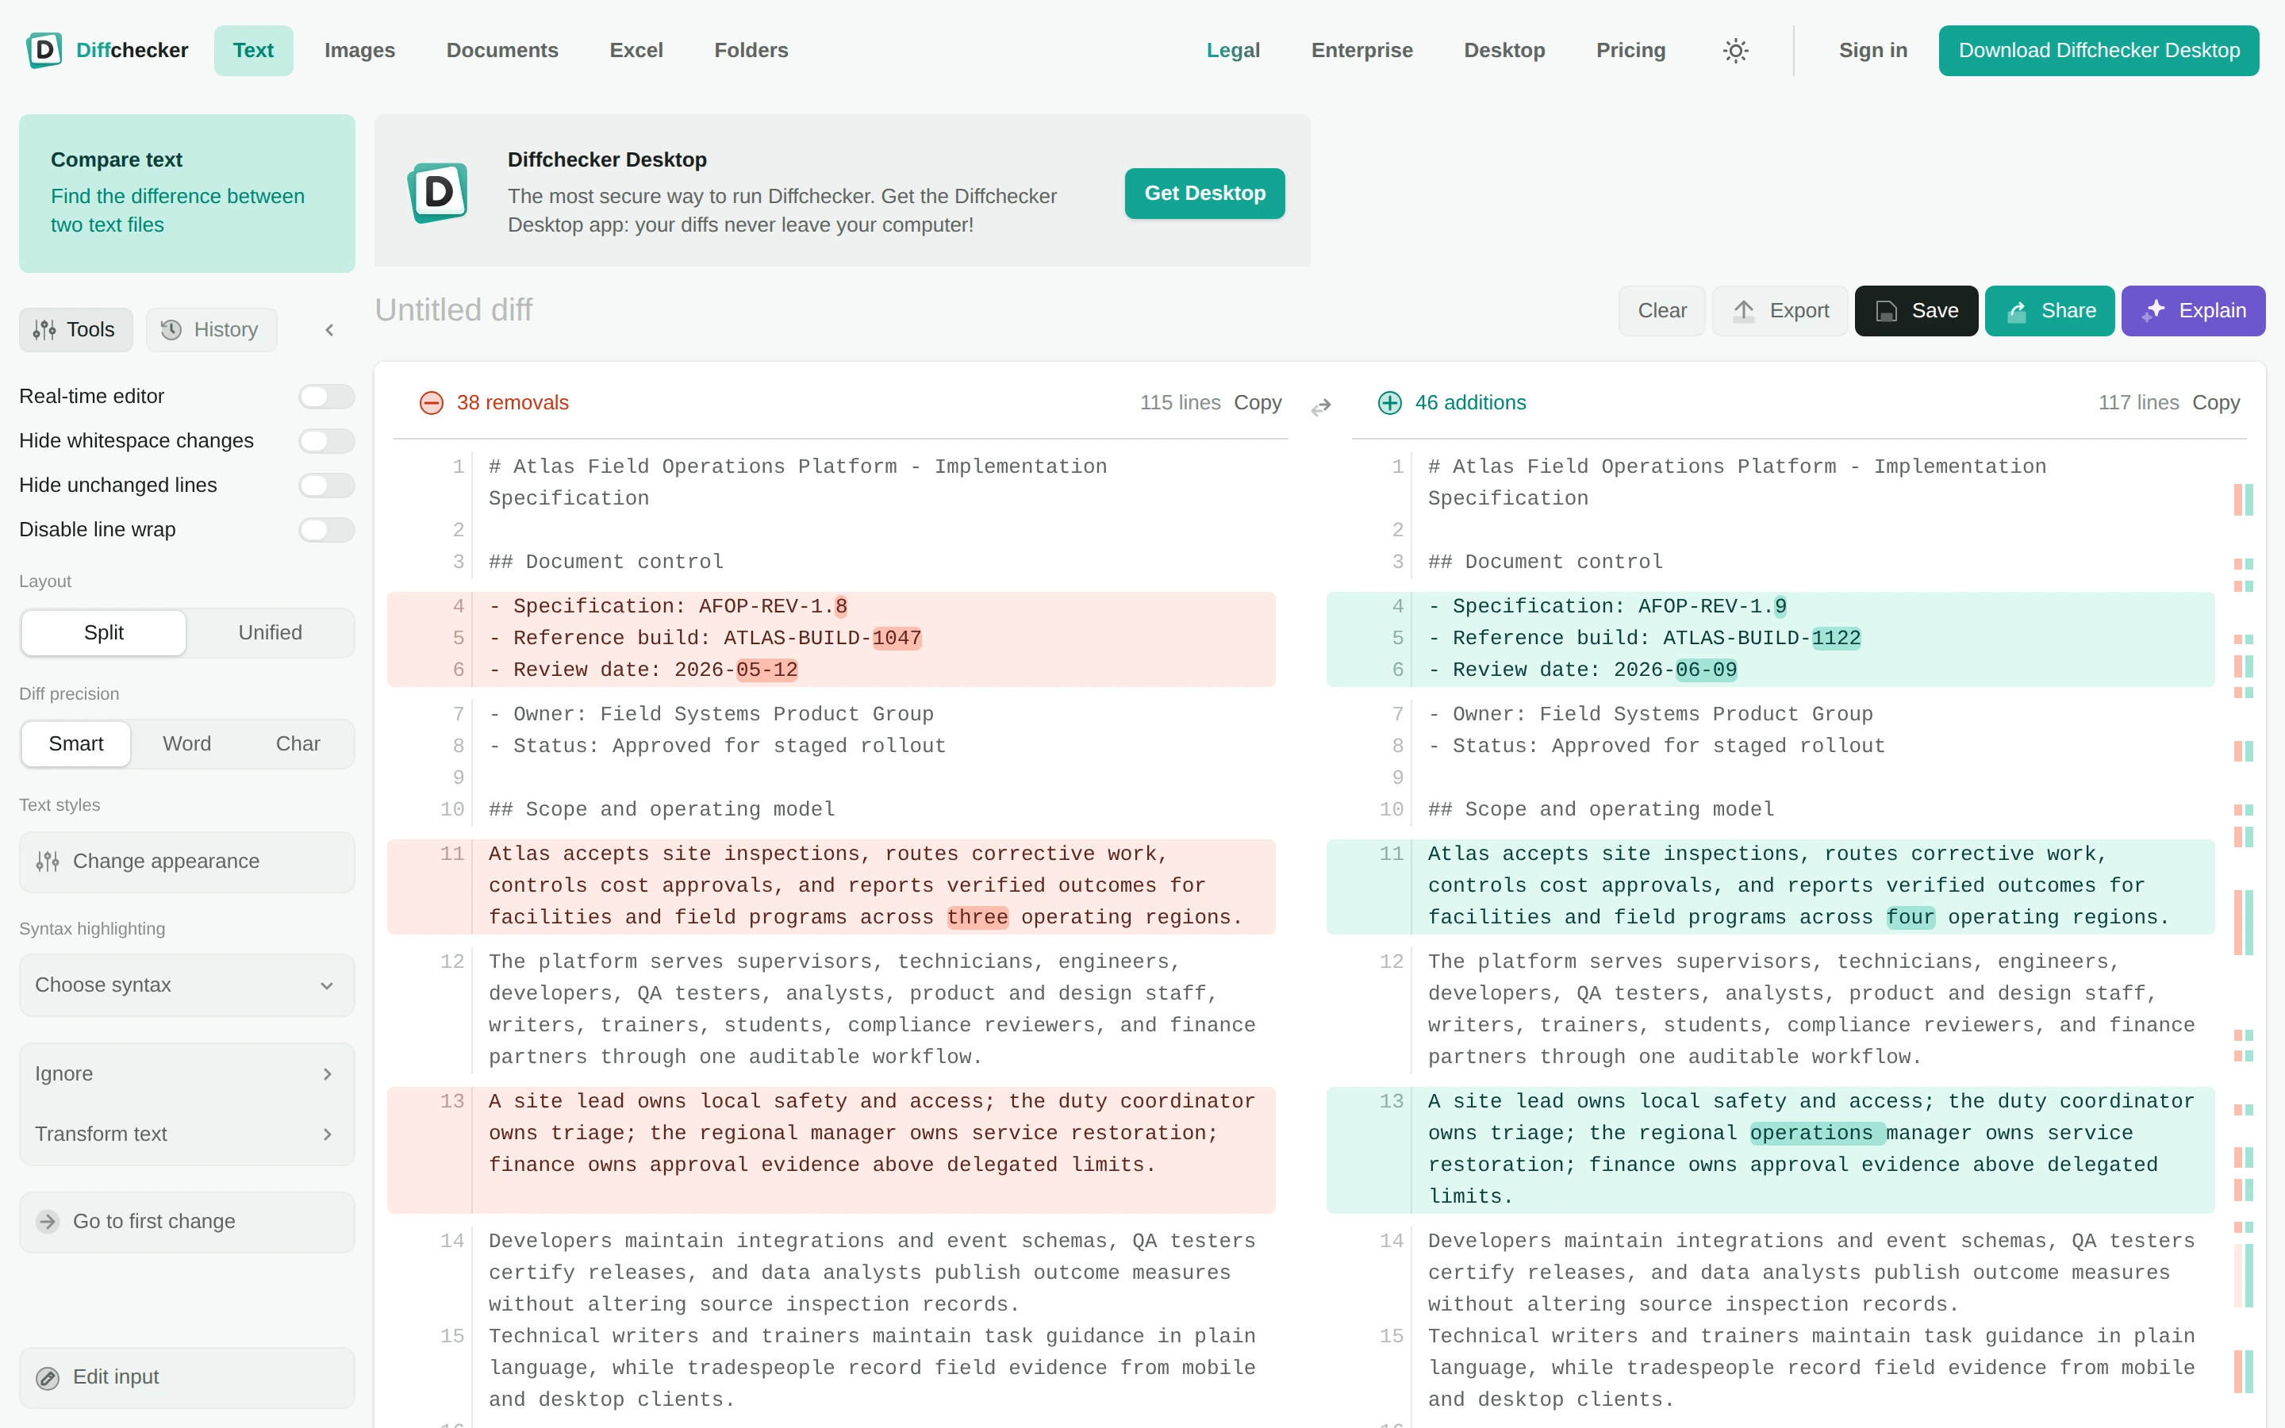Screen dimensions: 2285x1428
Task: Click the 117 lines label
Action: 2139,403
